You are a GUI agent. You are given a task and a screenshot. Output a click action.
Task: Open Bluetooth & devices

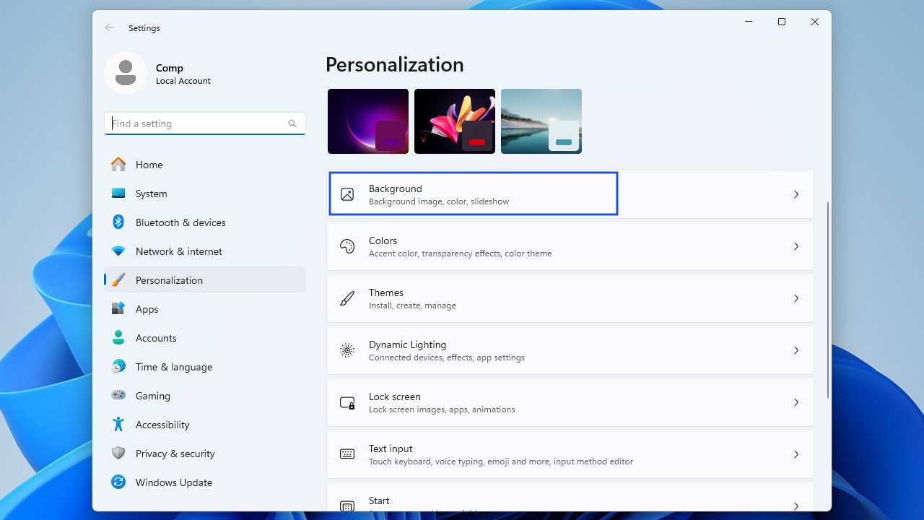[205, 222]
